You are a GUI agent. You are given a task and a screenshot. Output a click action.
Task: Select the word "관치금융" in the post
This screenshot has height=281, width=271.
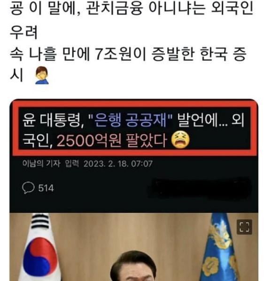[115, 8]
